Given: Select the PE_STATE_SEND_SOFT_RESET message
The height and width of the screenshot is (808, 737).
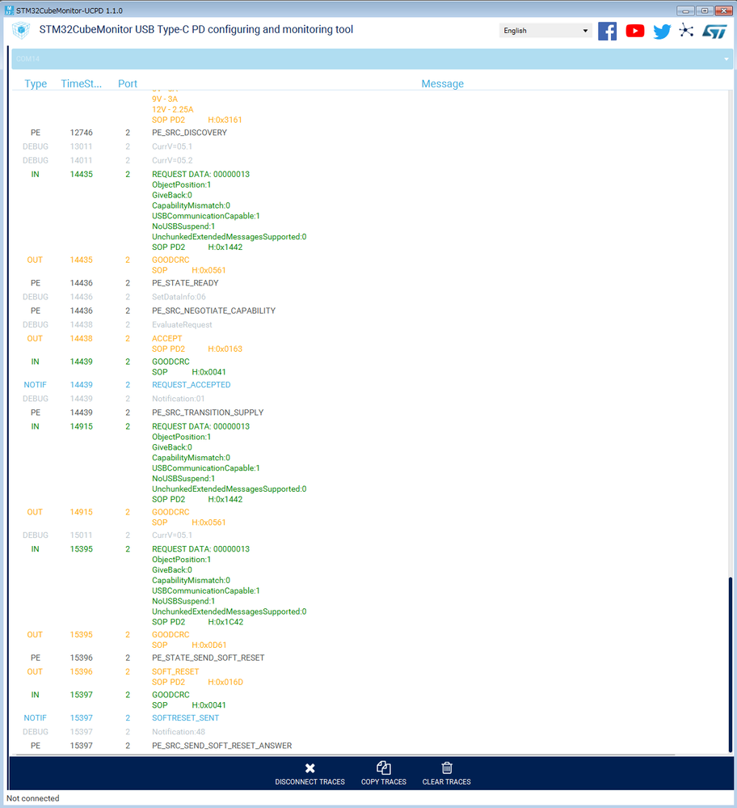Looking at the screenshot, I should pos(208,658).
